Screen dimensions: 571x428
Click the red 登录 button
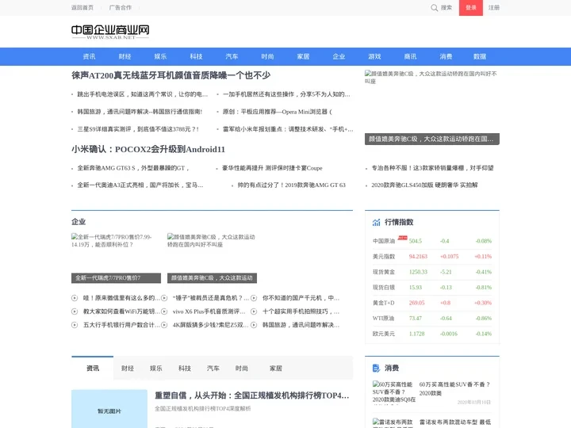pyautogui.click(x=471, y=8)
